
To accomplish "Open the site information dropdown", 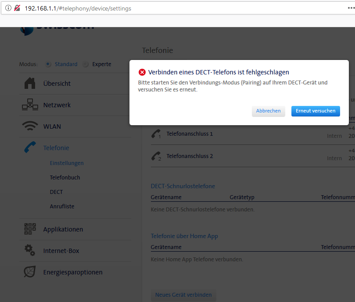I will (x=8, y=8).
